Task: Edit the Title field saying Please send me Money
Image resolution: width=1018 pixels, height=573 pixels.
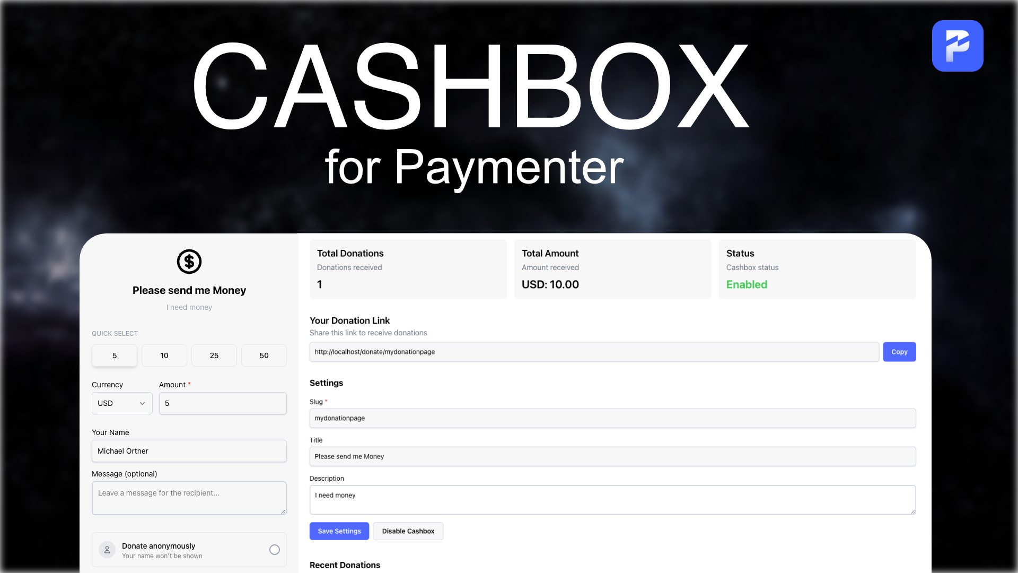Action: coord(612,456)
